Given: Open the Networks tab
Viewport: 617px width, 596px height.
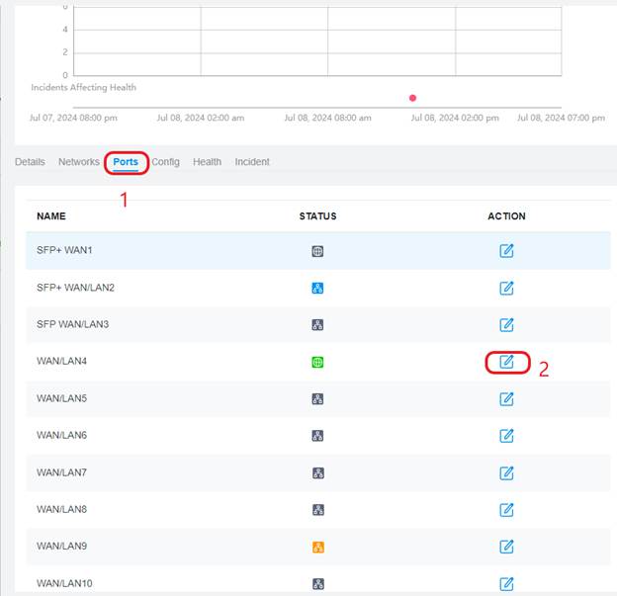Looking at the screenshot, I should coord(79,162).
